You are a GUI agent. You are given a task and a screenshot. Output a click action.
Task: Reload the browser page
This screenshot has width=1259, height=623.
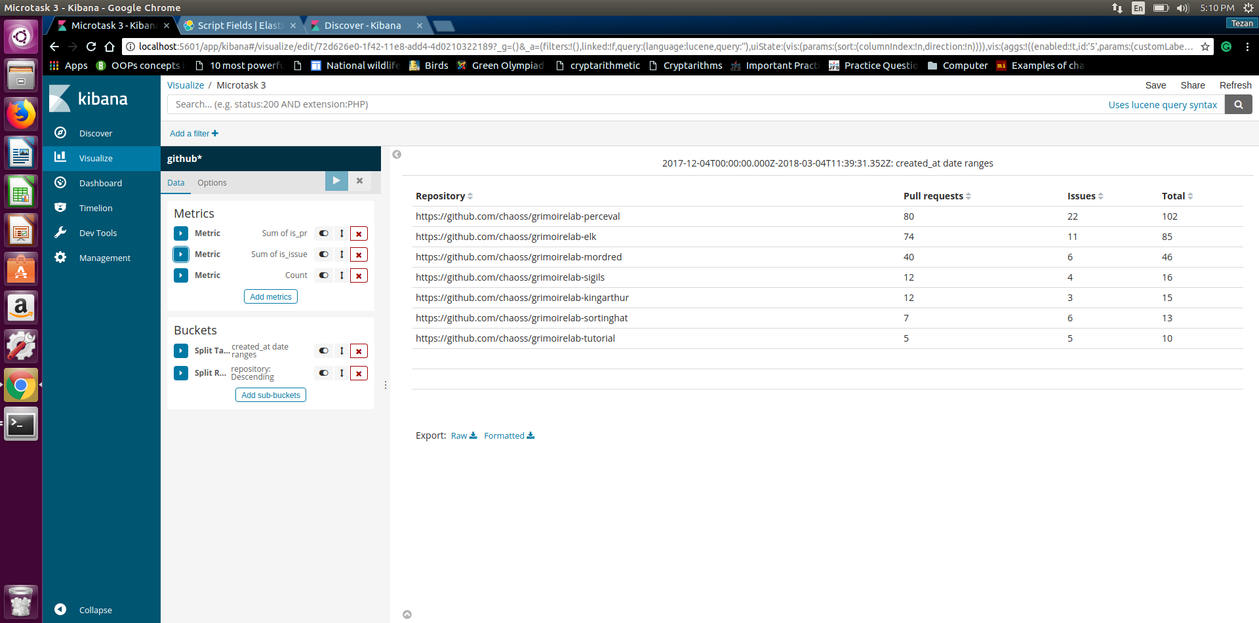pyautogui.click(x=91, y=47)
